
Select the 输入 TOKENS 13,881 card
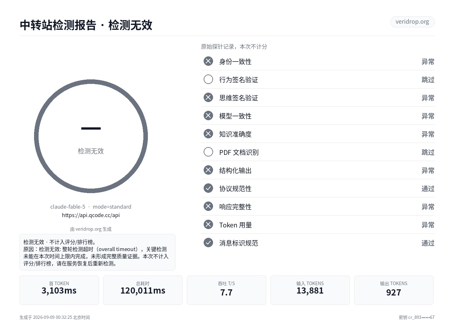point(310,290)
